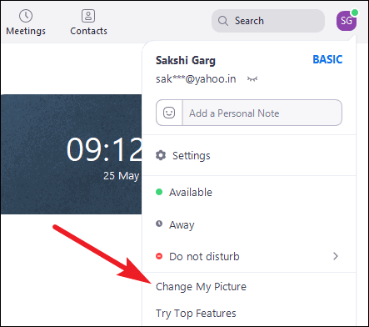
Task: Click the emoji smiley icon
Action: coord(169,113)
